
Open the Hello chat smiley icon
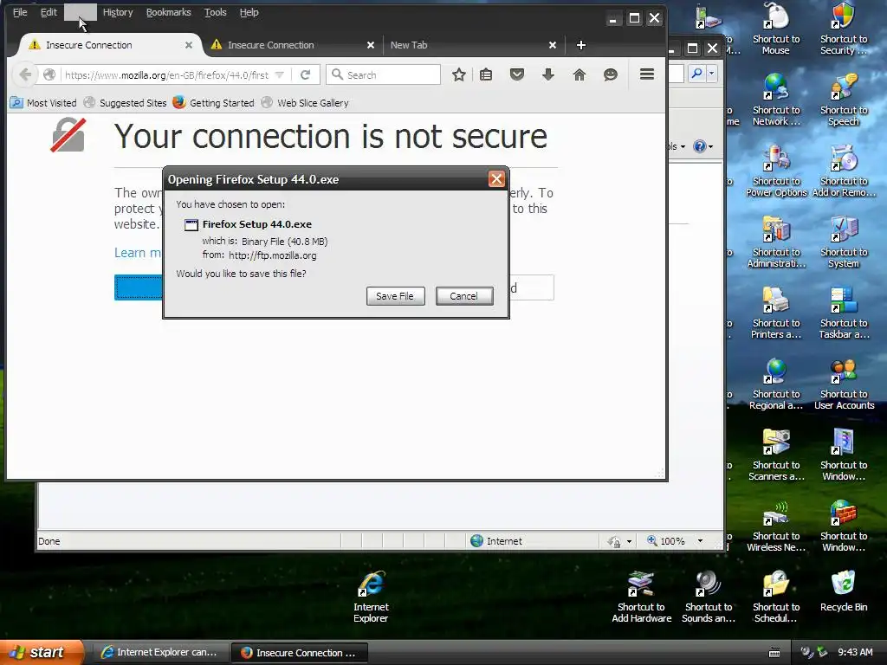click(x=611, y=74)
